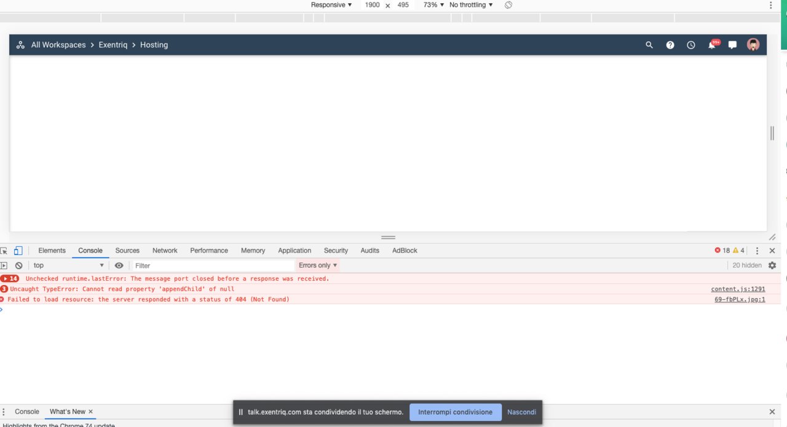Screen dimensions: 787x427
Task: Switch to the Sources tab
Action: 127,251
